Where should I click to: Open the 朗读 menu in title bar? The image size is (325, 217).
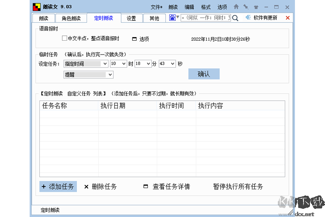pyautogui.click(x=173, y=7)
